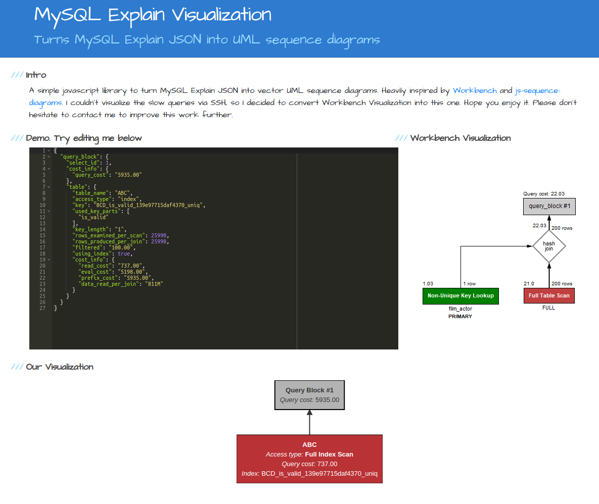
Task: Collapse the fold arrow on line 1
Action: (x=49, y=150)
